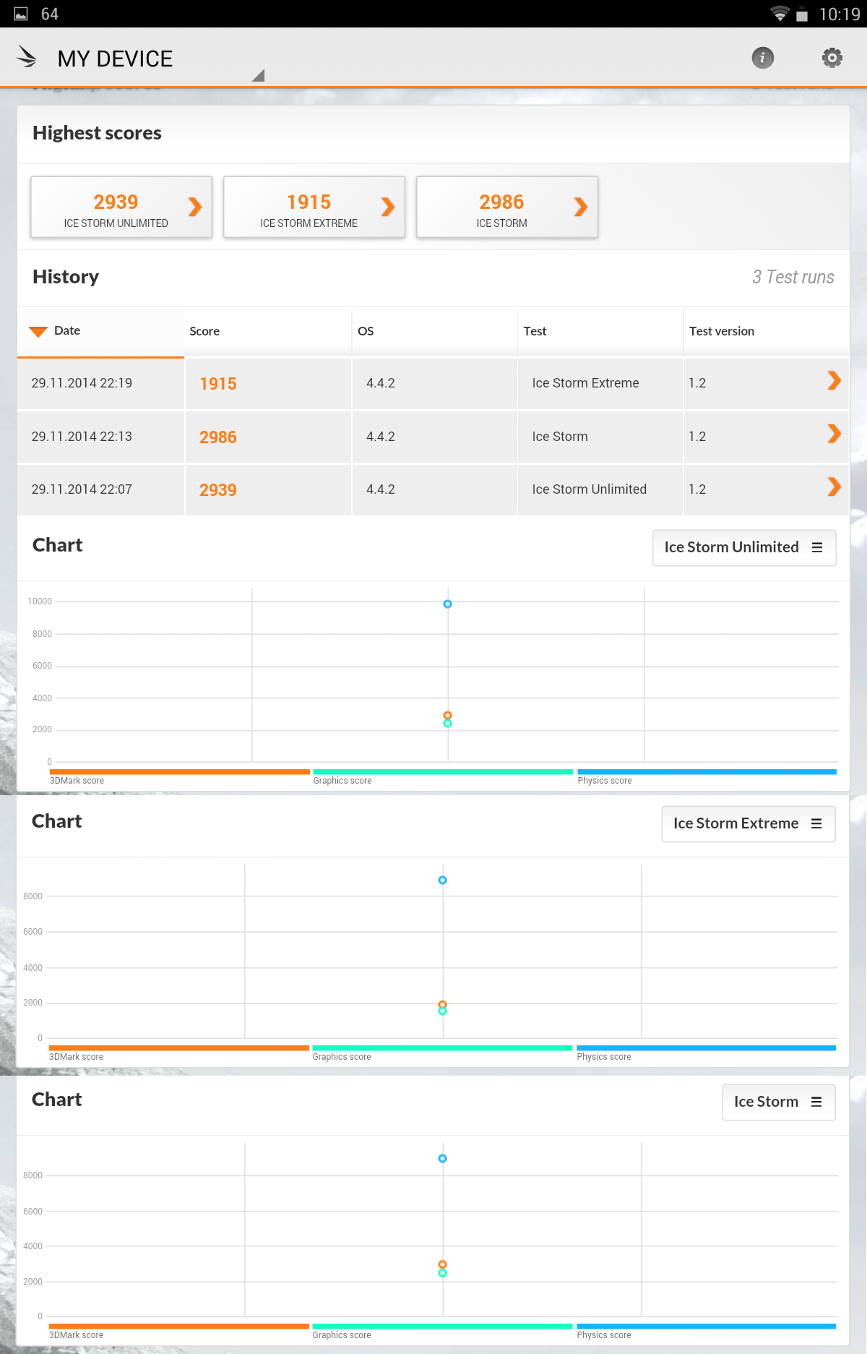The image size is (867, 1354).
Task: Click the 3 Test runs label
Action: 793,277
